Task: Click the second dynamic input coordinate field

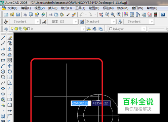Action: point(101,103)
